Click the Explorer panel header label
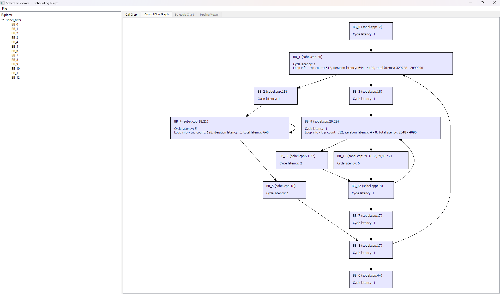The width and height of the screenshot is (500, 294). point(7,15)
